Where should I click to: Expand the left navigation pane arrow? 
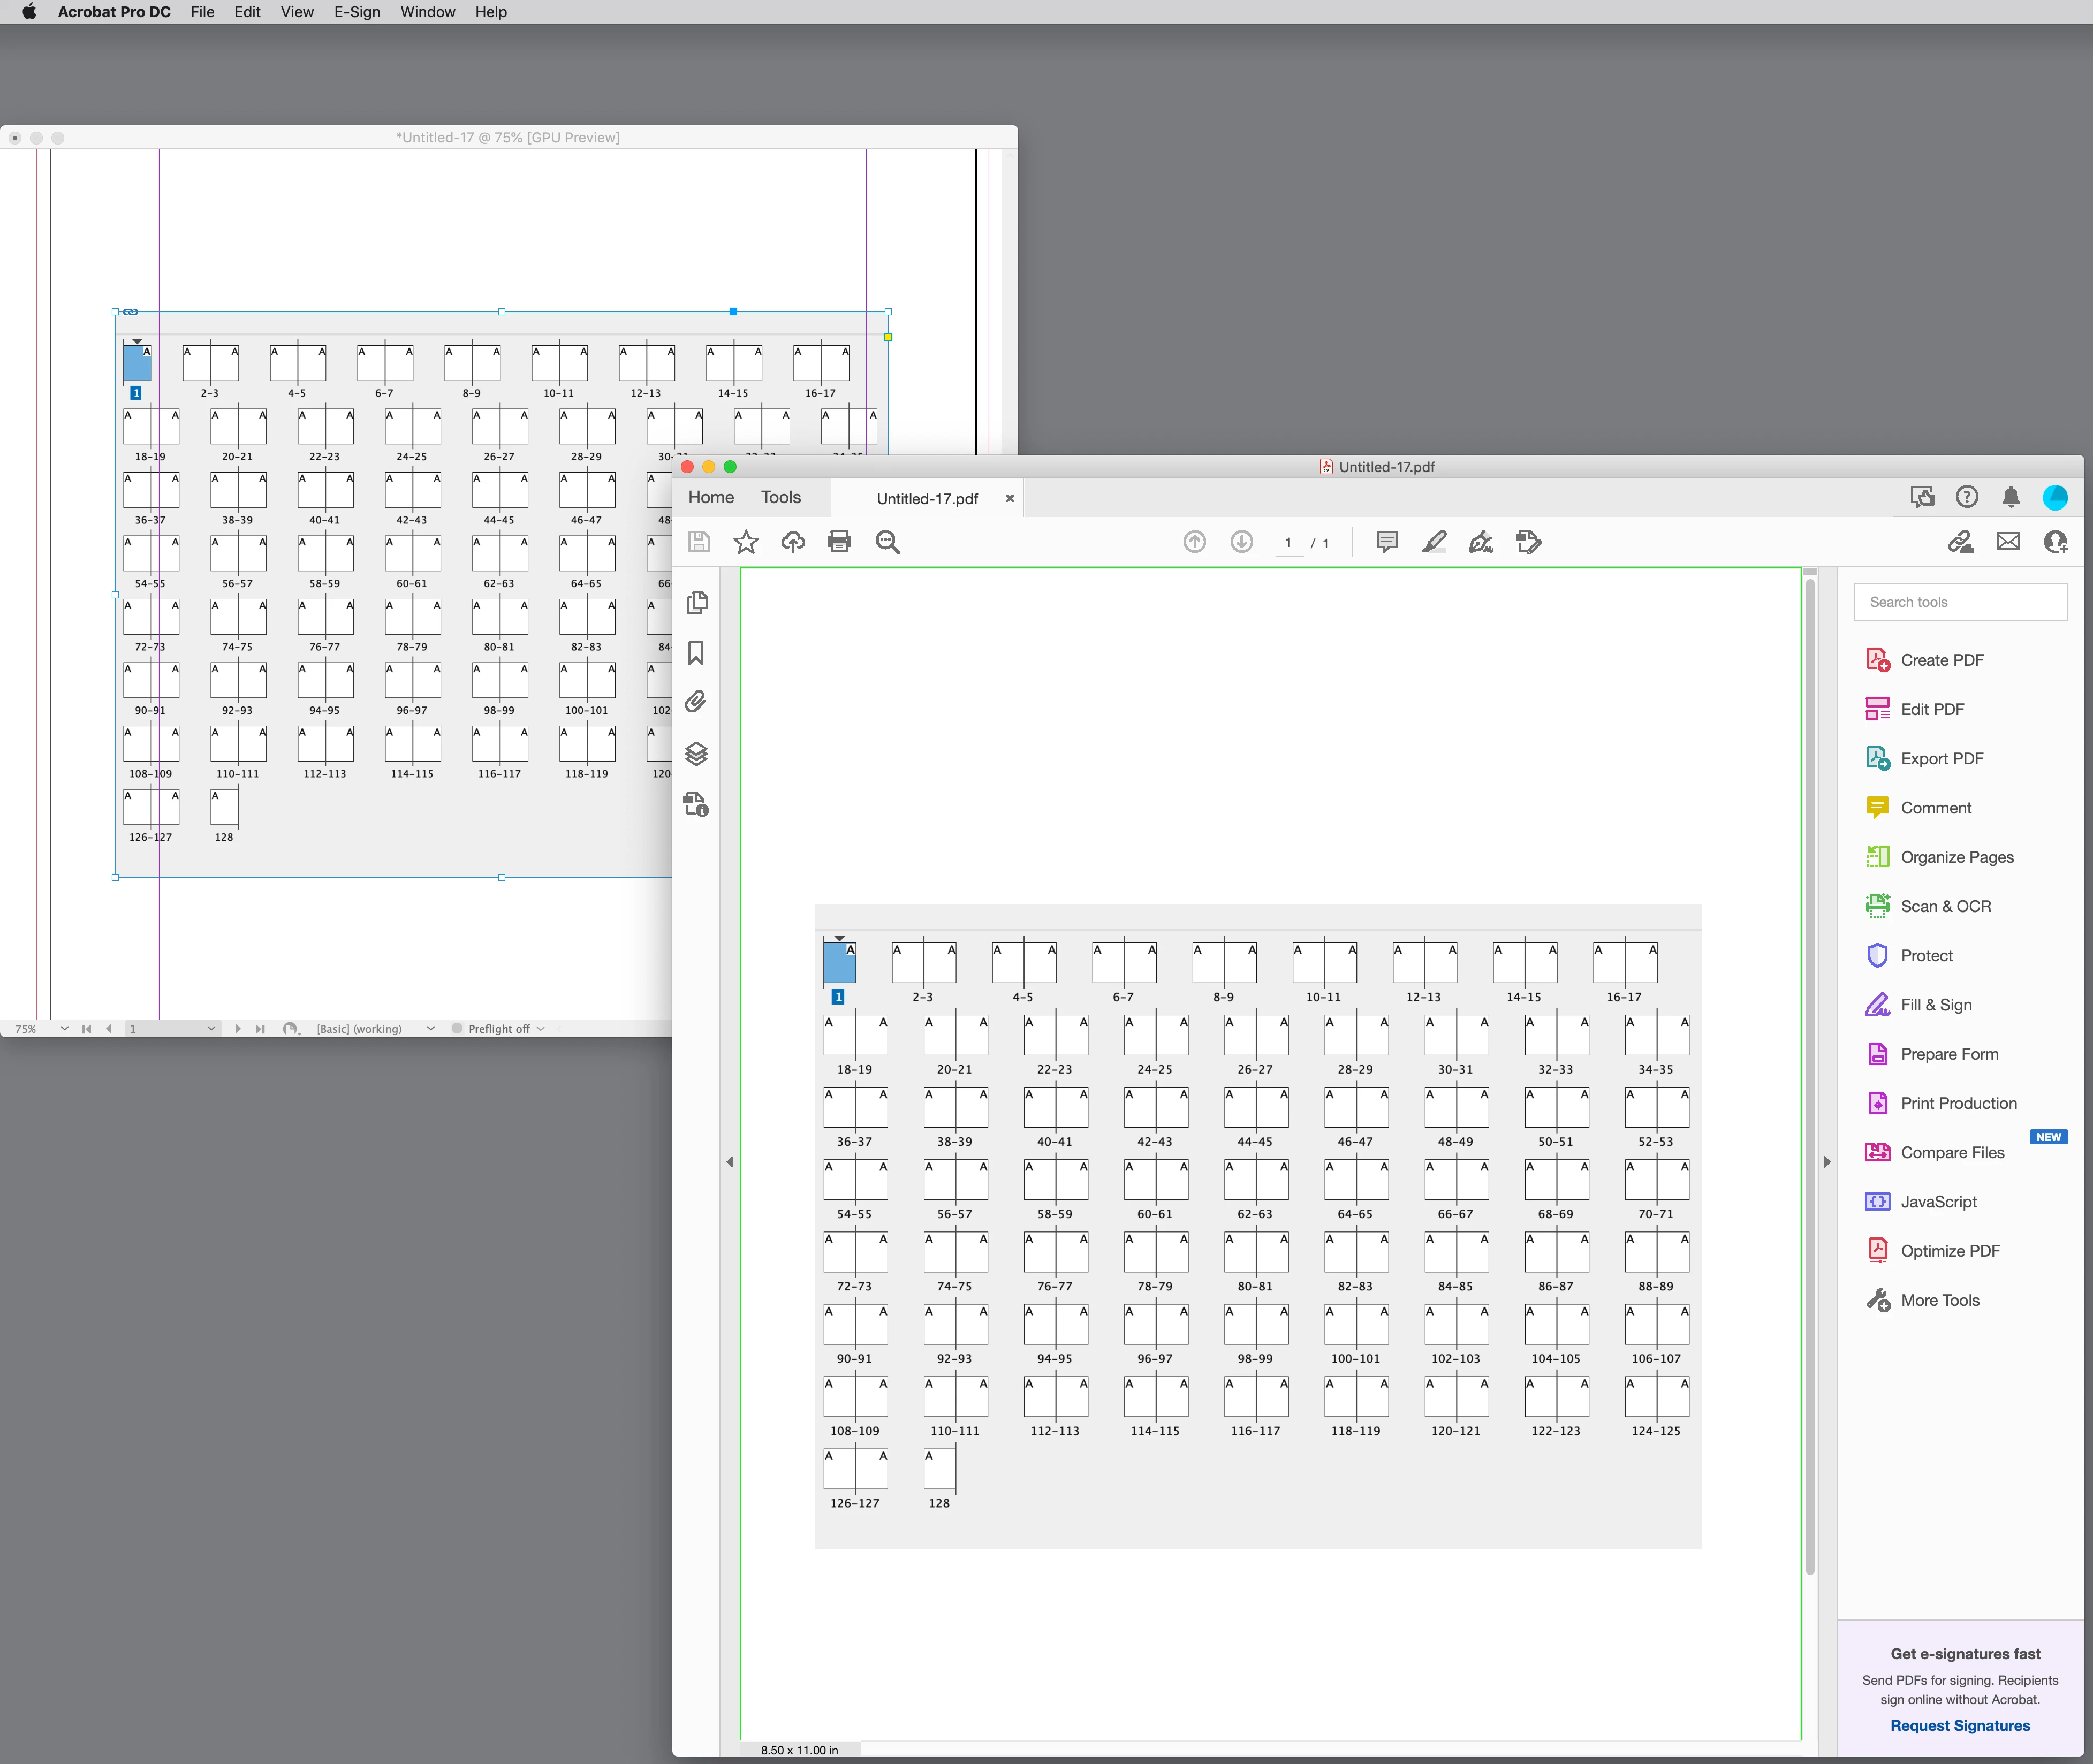click(730, 1162)
